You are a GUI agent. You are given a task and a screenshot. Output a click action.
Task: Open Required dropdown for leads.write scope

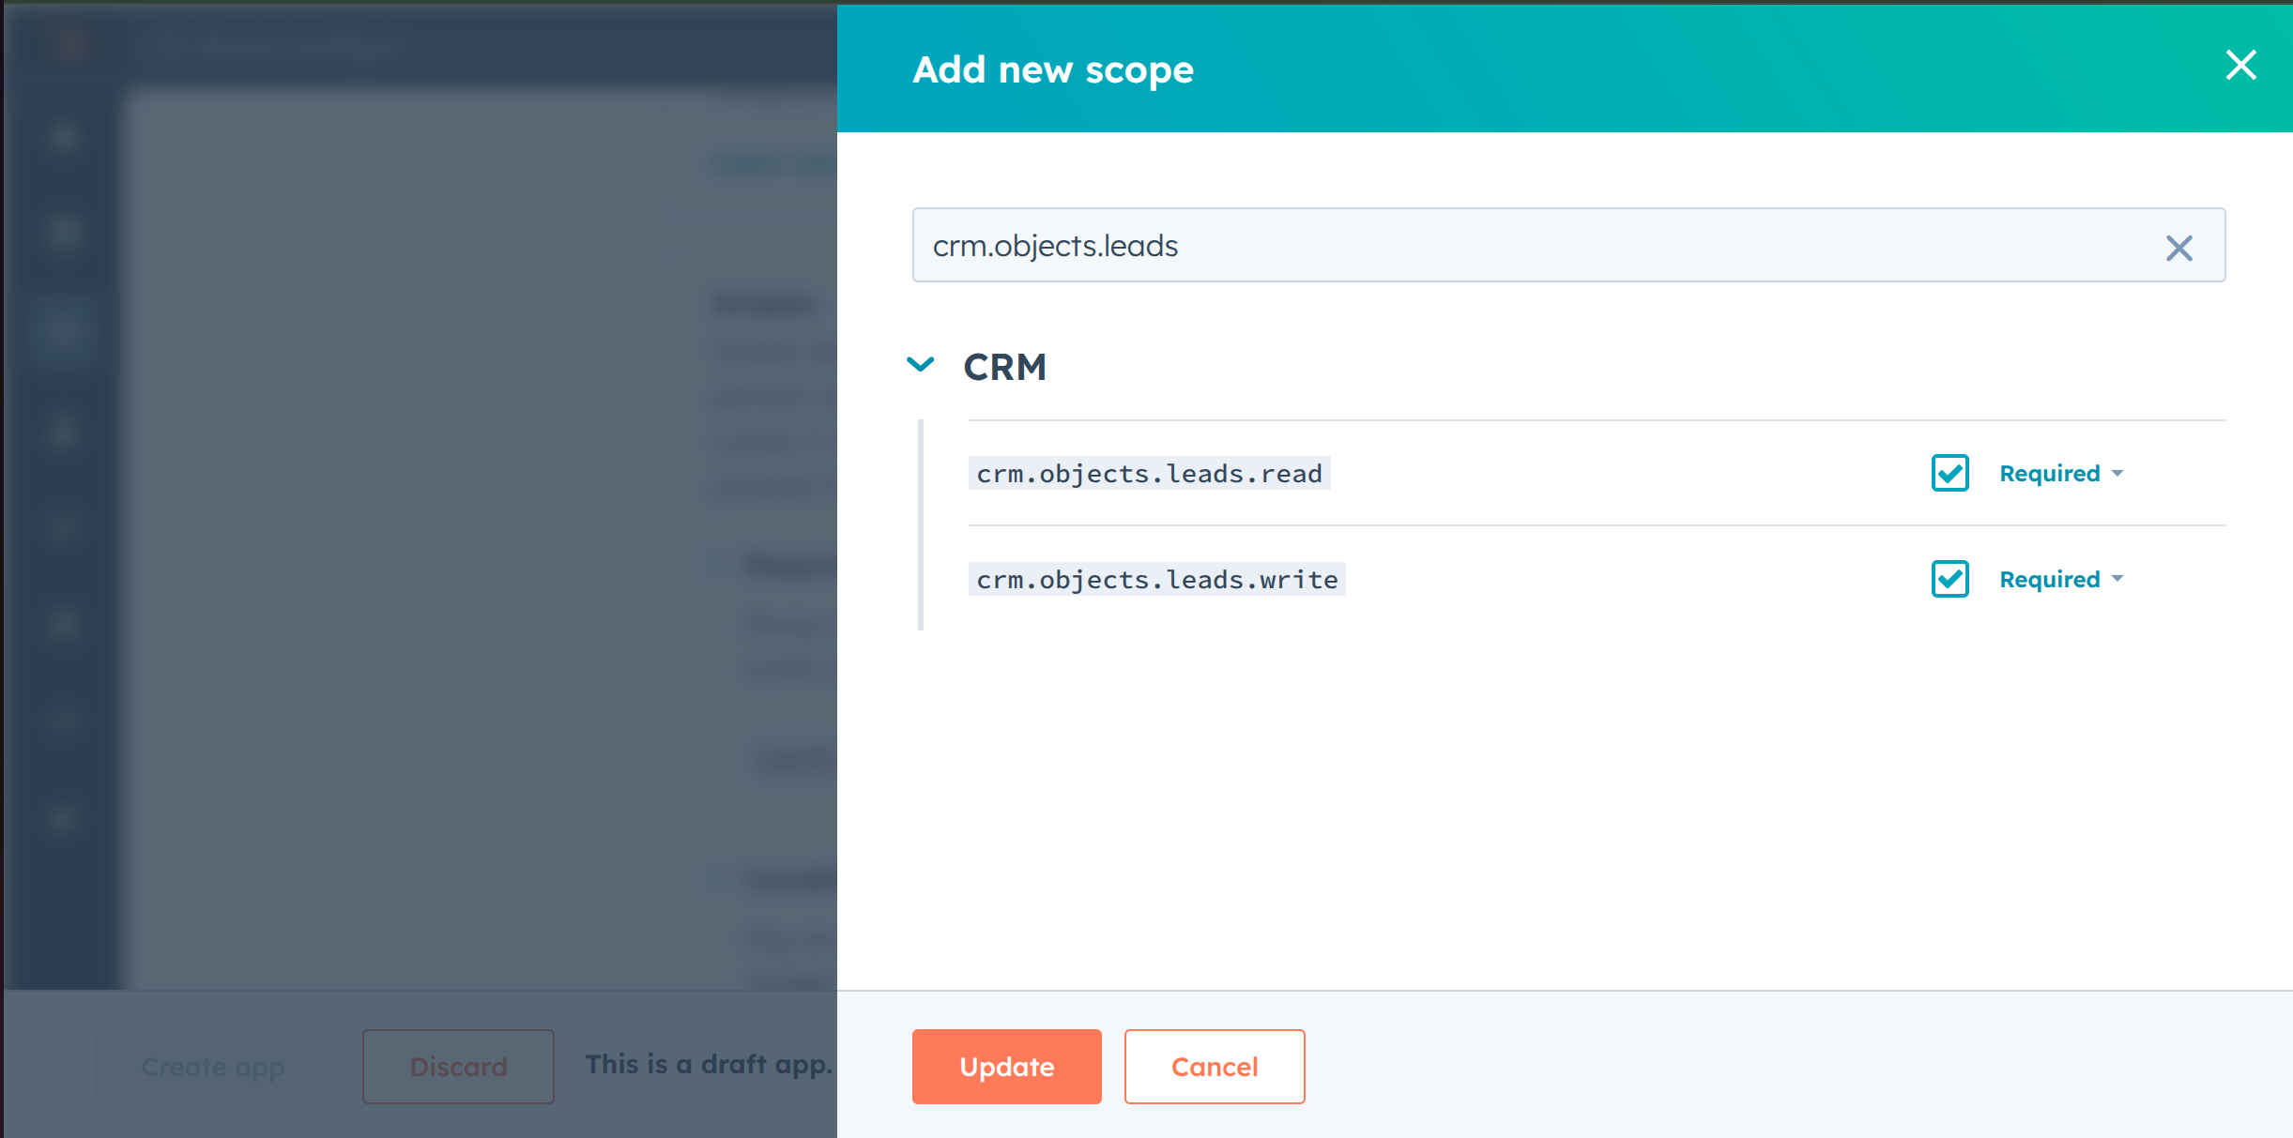(2060, 580)
